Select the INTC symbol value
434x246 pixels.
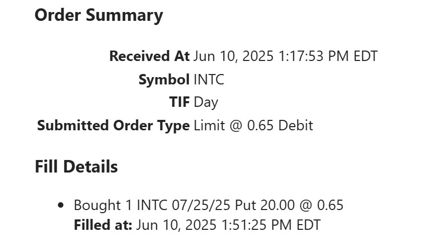[x=209, y=80]
